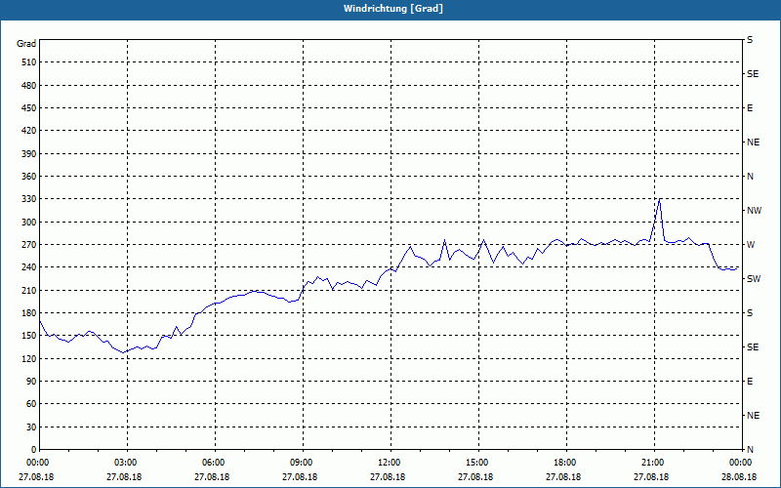Select the N compass label level with 360

(x=750, y=177)
